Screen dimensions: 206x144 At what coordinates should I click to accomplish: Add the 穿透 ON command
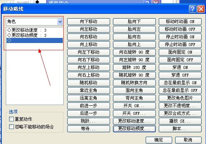[x=180, y=67]
